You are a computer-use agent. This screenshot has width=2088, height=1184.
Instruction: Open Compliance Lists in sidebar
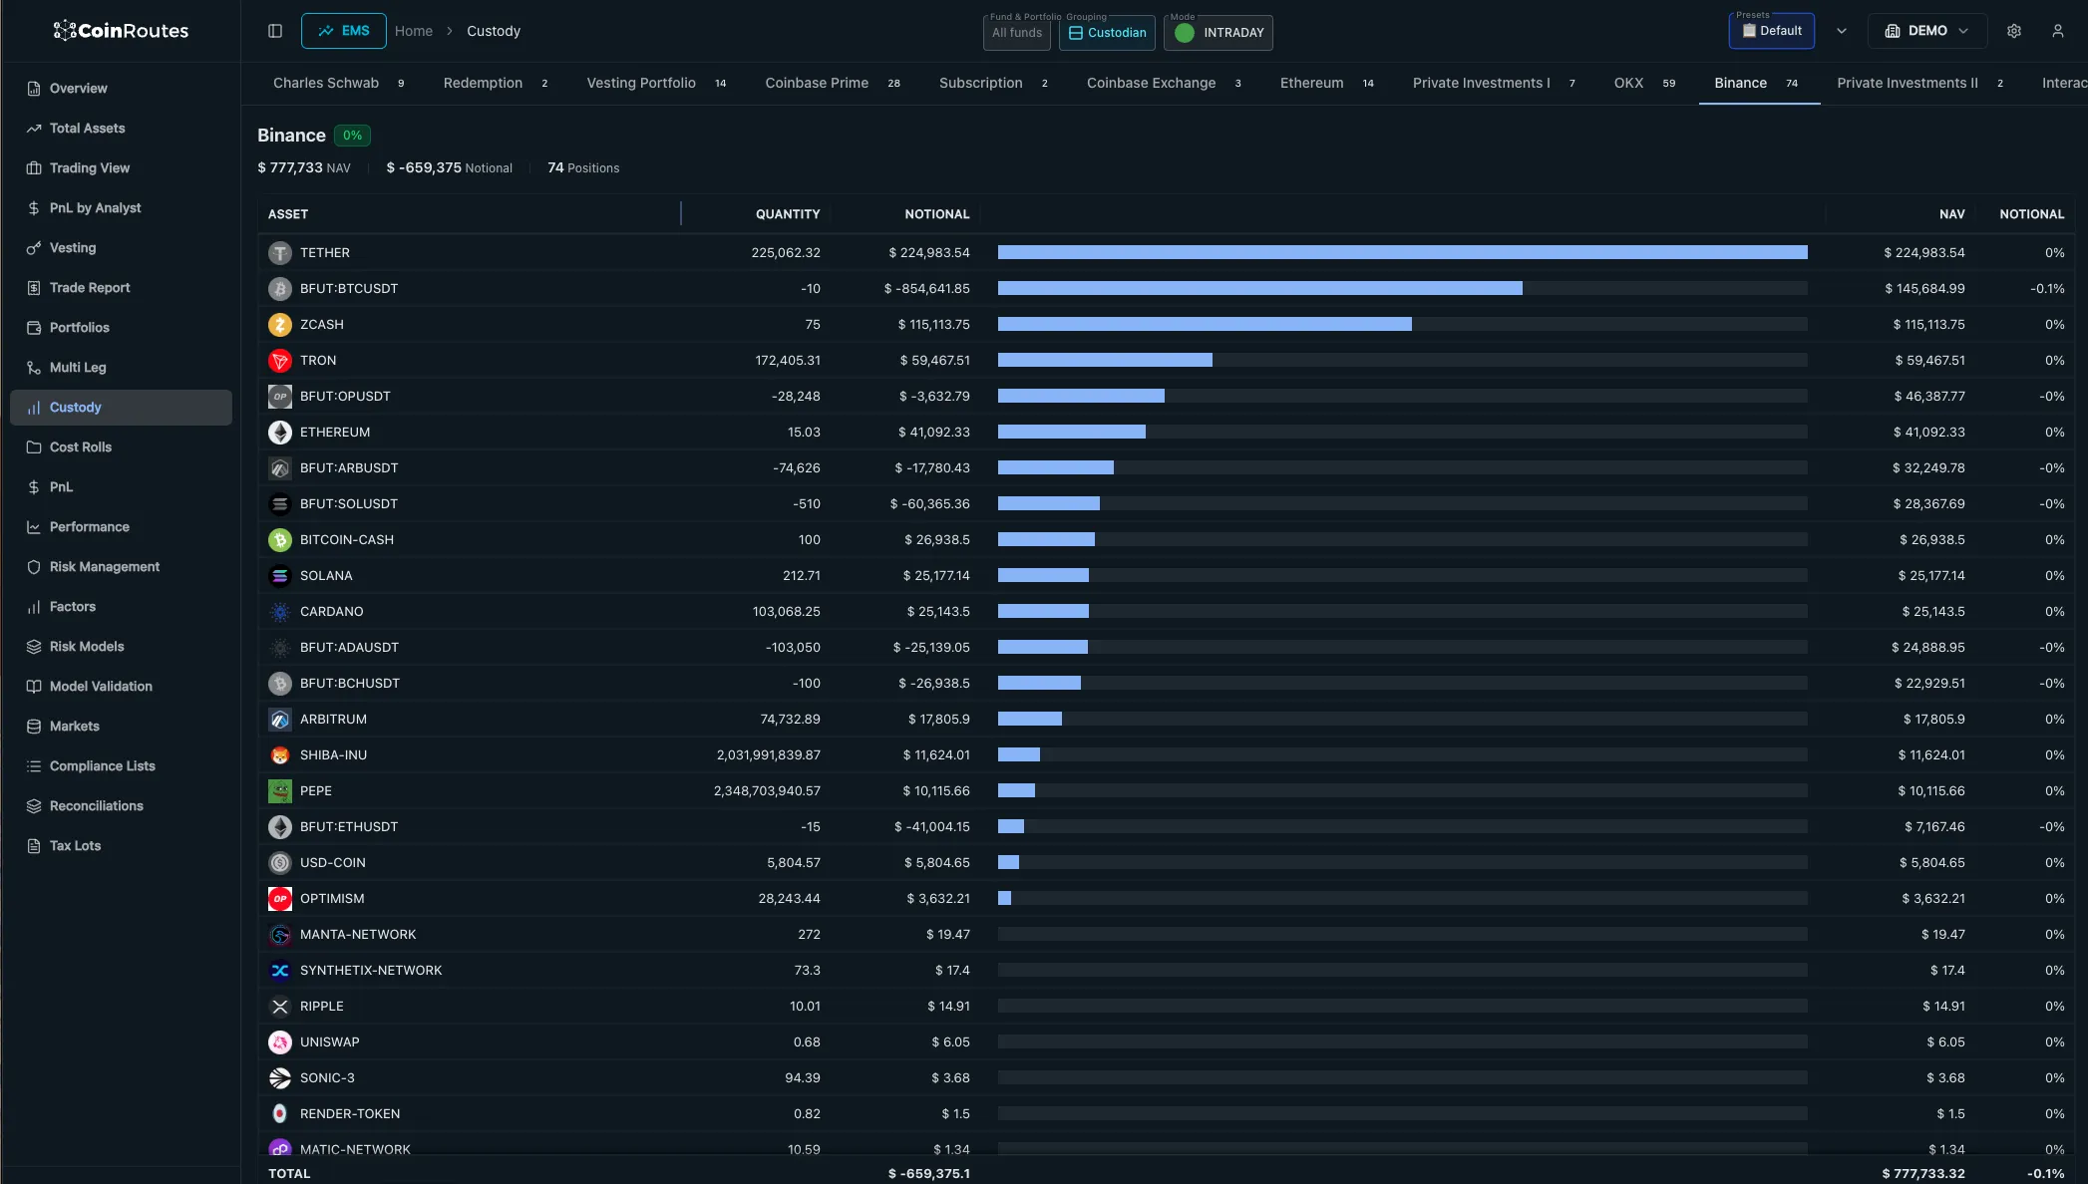121,766
